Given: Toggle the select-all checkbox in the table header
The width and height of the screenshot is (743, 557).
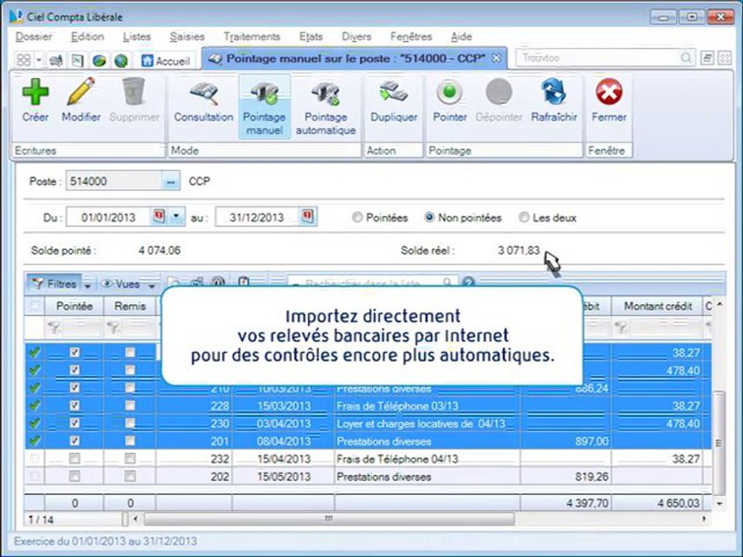Looking at the screenshot, I should (35, 306).
